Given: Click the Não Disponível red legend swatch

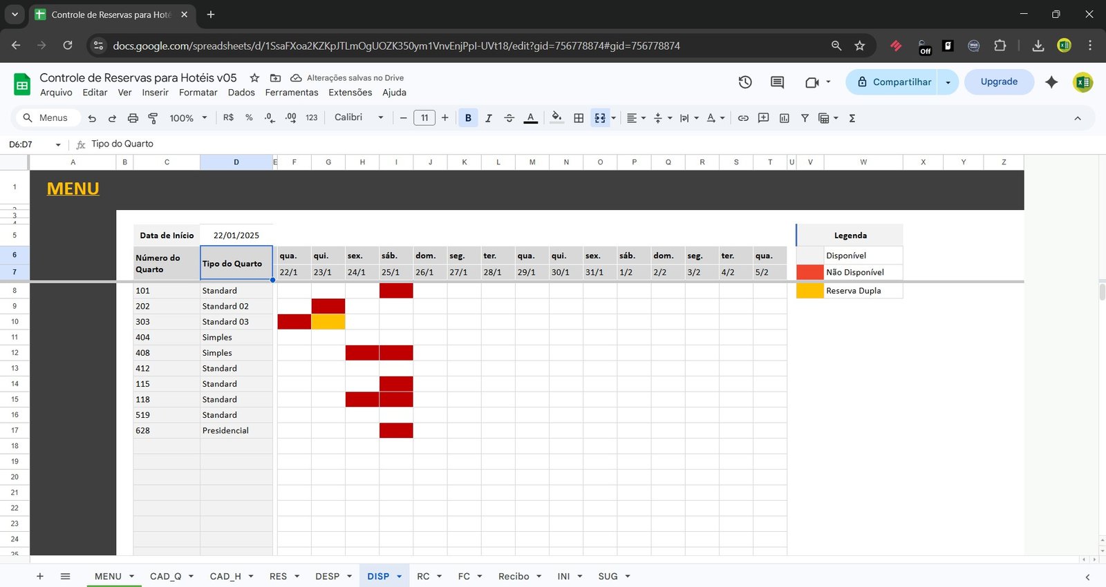Looking at the screenshot, I should coord(809,272).
